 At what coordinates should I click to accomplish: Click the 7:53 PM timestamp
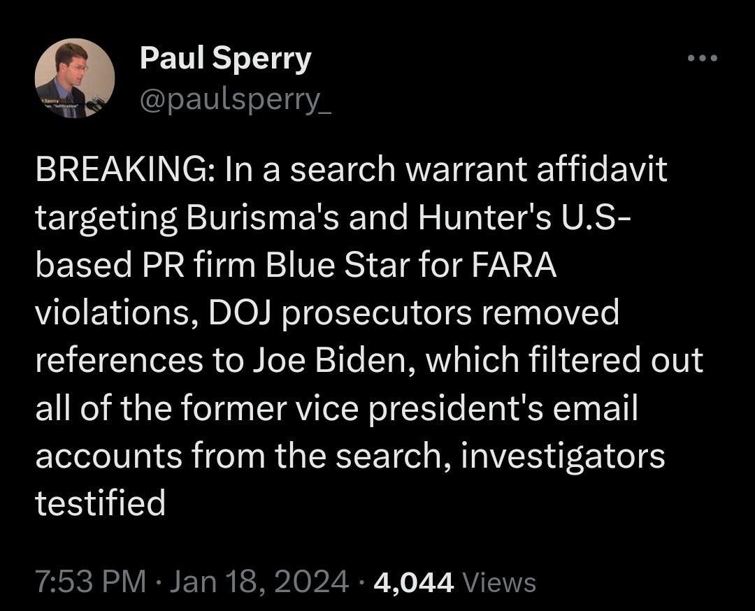[x=91, y=582]
